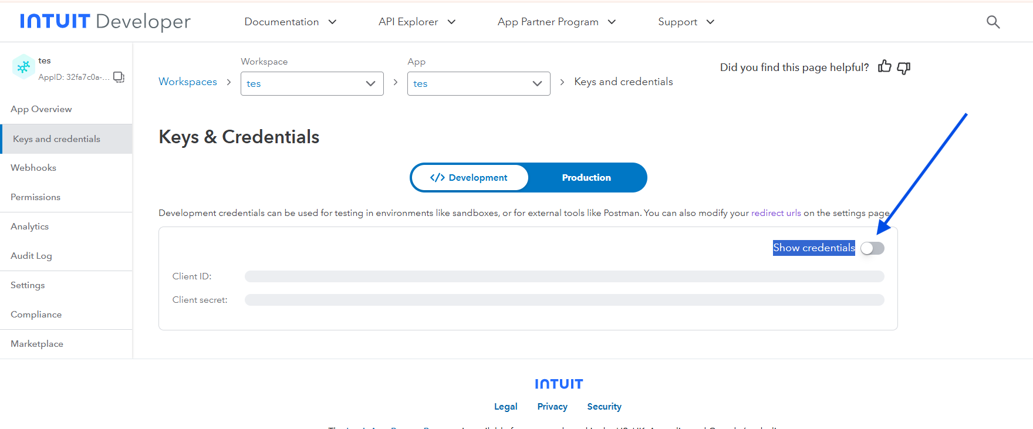Go to Workspaces breadcrumb link
Image resolution: width=1033 pixels, height=429 pixels.
[188, 82]
